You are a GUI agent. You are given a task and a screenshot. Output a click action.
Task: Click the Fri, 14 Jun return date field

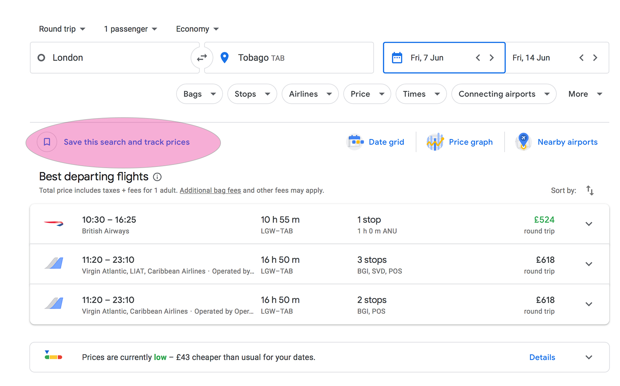[557, 58]
